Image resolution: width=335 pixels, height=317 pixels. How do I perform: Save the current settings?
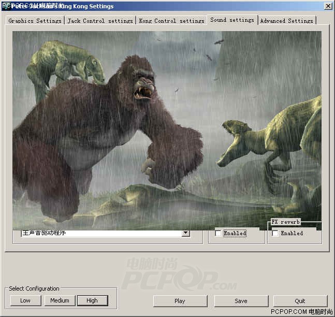coord(241,301)
